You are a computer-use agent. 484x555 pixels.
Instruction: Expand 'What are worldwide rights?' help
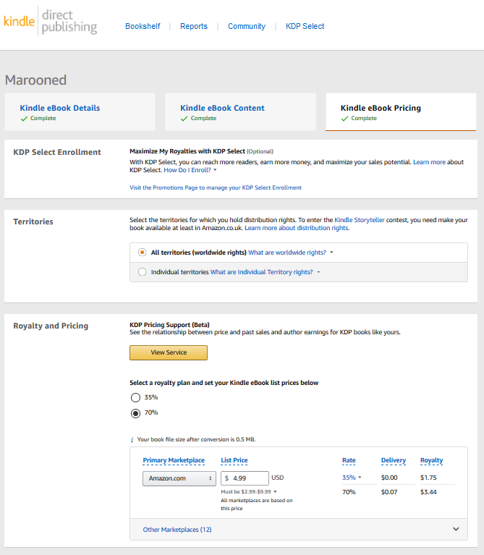point(290,253)
